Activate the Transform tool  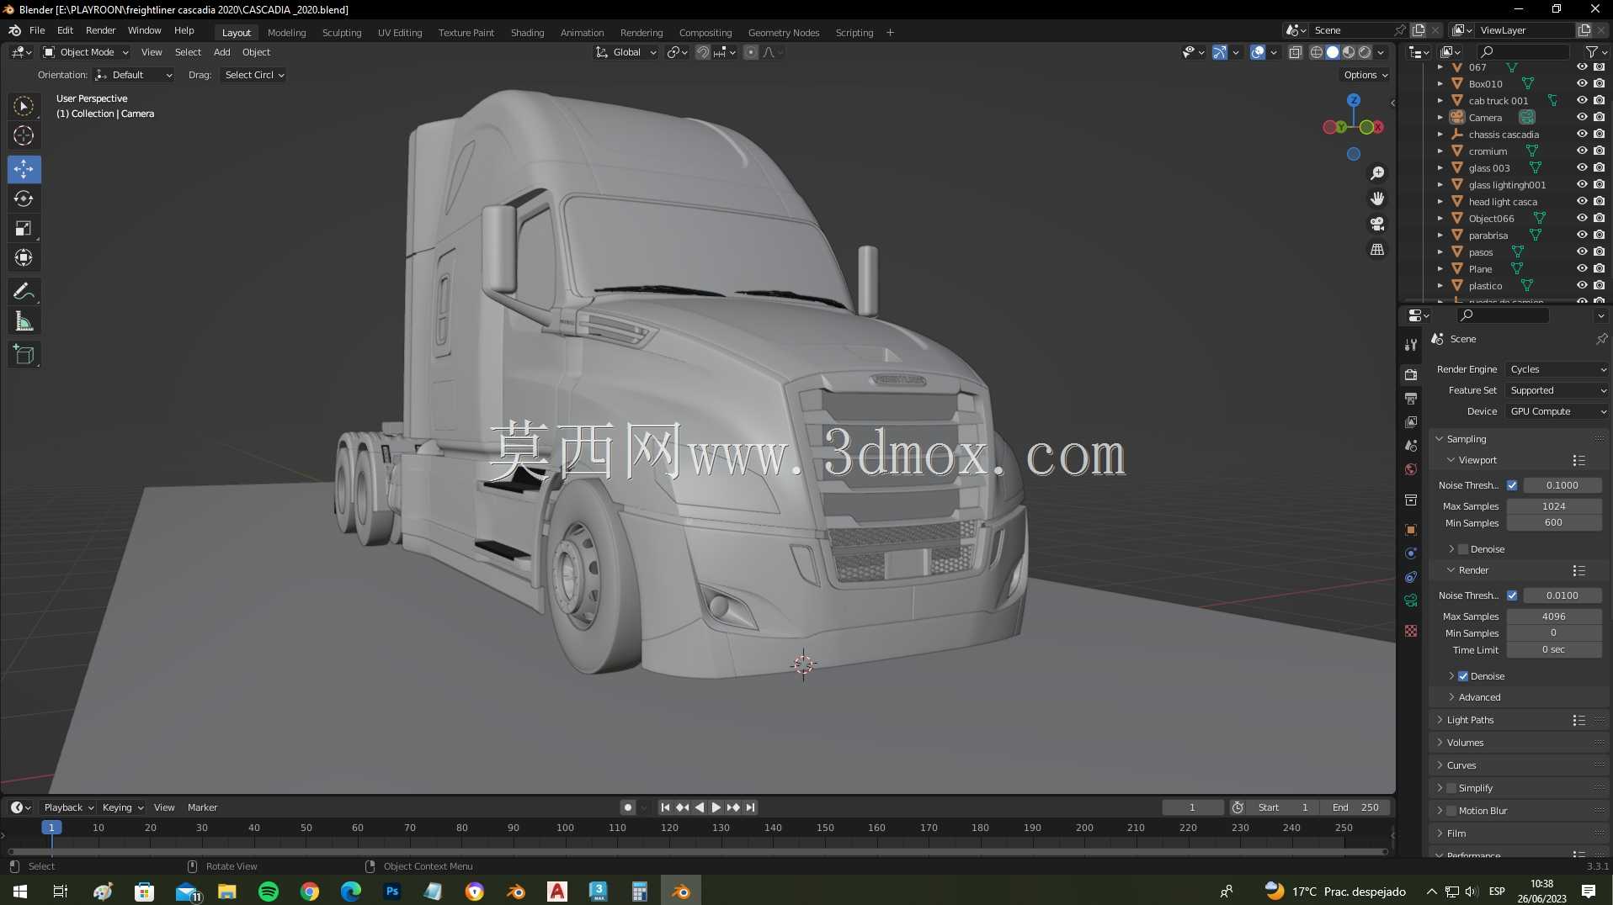click(24, 257)
